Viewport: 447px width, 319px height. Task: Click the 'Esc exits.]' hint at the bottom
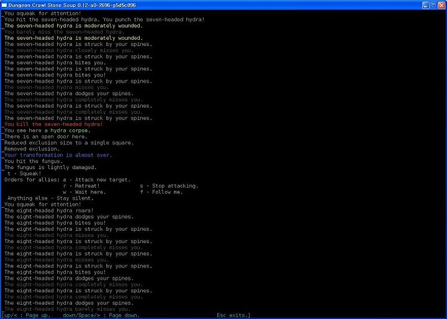(x=233, y=315)
